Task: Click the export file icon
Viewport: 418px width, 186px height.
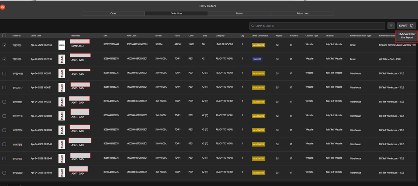Action: point(411,26)
